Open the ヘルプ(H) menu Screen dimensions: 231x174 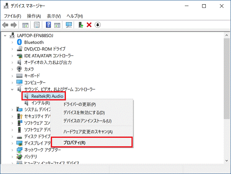point(75,16)
